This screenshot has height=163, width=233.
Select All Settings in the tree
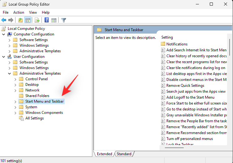click(x=34, y=118)
